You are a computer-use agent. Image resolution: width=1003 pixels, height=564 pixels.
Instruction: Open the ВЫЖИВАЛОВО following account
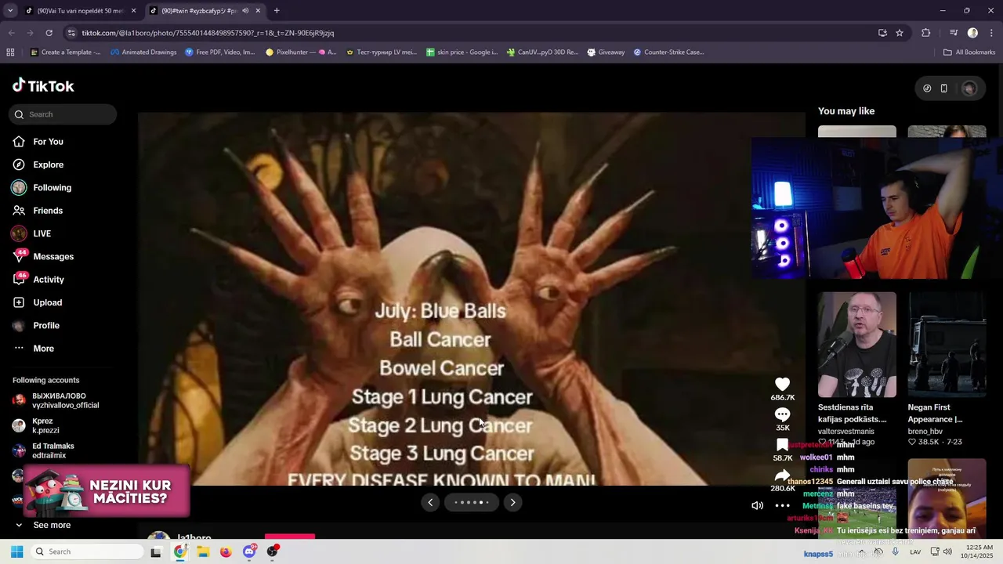[x=56, y=400]
